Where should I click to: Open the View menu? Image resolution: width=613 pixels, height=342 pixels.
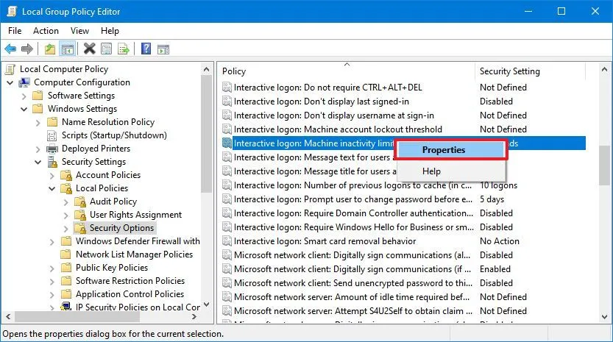[79, 31]
